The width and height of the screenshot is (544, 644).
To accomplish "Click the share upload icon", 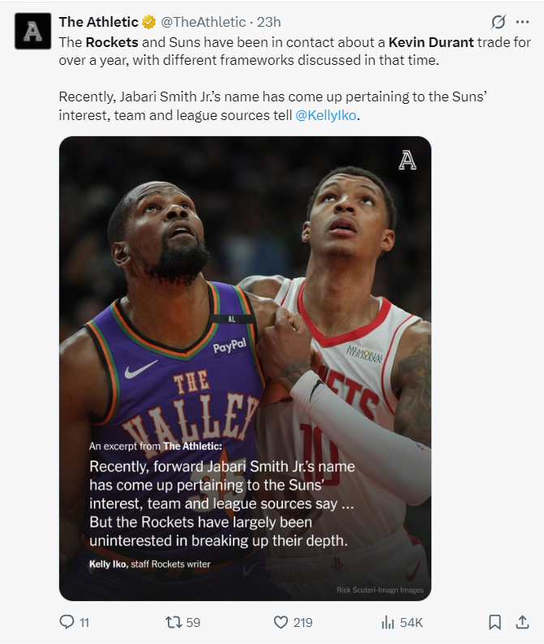I will (x=522, y=622).
